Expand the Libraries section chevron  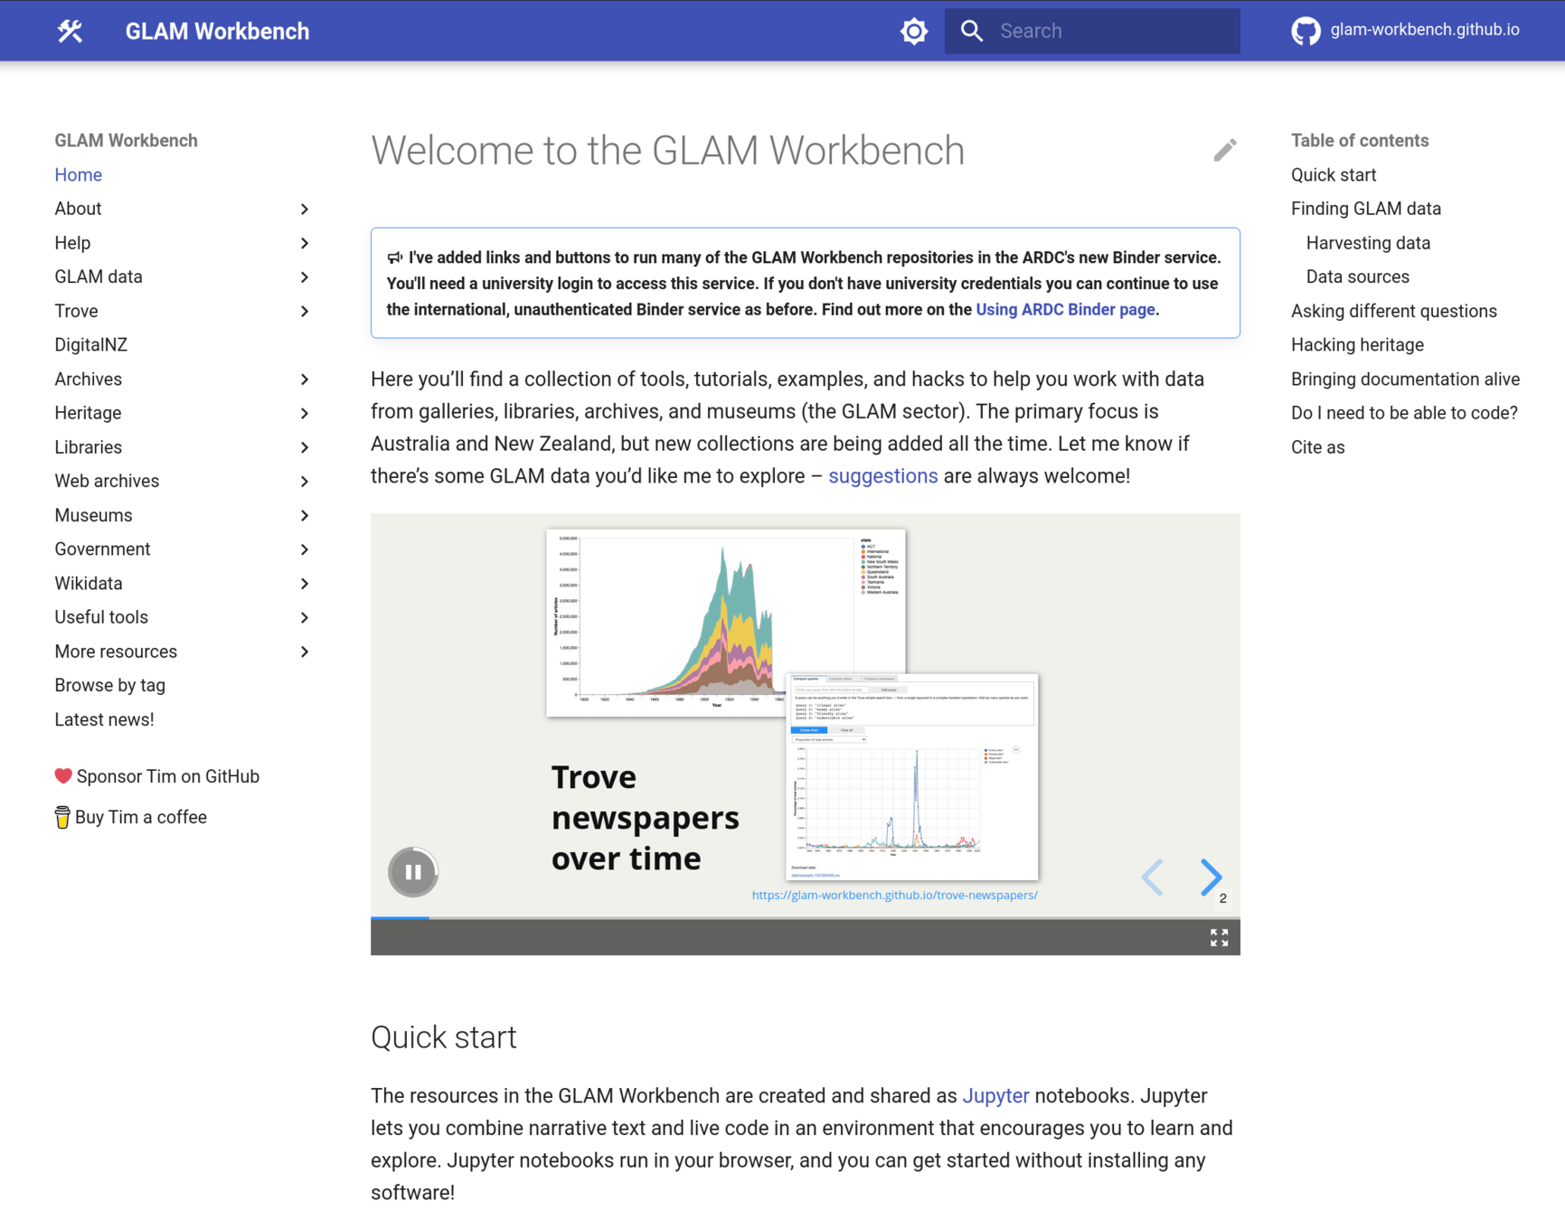[305, 447]
